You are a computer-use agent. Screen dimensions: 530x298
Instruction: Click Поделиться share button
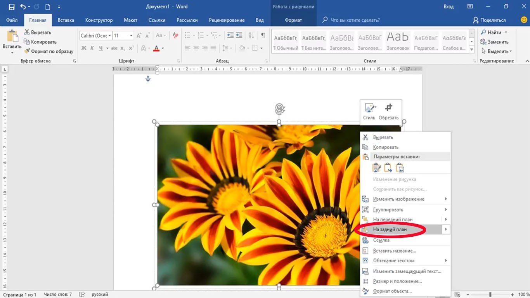point(490,20)
